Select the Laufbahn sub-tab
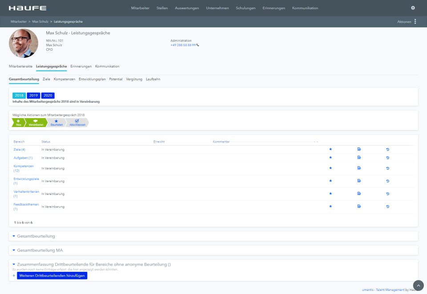 153,79
